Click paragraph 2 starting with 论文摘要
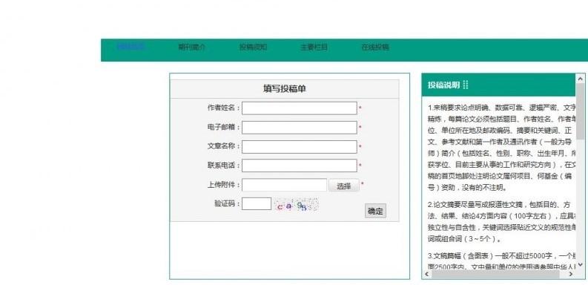This screenshot has height=285, width=588. click(501, 221)
